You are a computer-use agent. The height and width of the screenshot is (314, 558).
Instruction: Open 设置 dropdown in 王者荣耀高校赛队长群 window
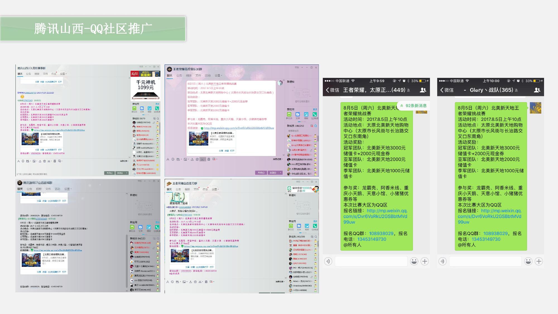[x=218, y=75]
